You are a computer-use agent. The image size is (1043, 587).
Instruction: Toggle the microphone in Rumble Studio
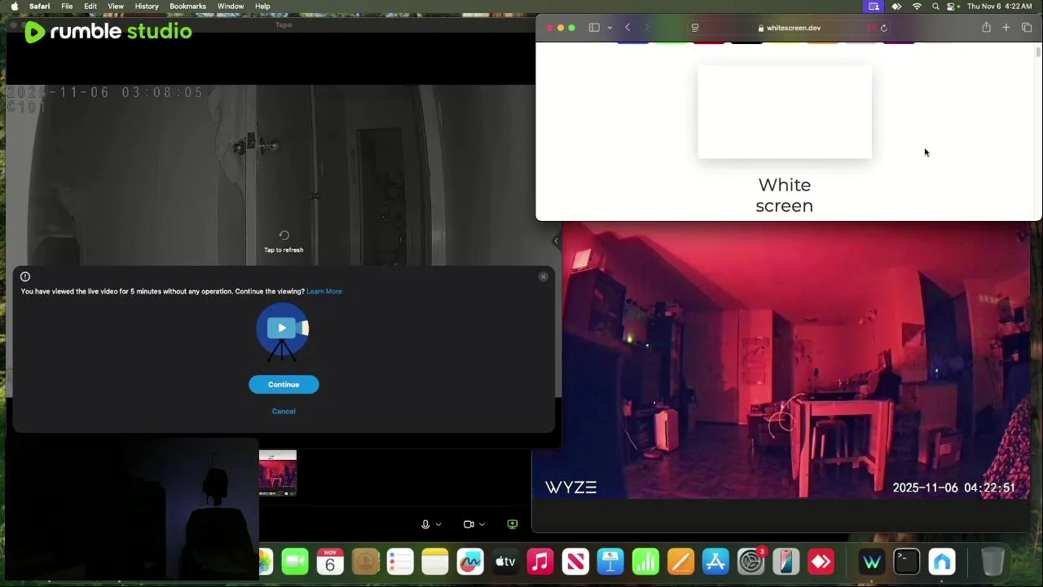tap(425, 524)
